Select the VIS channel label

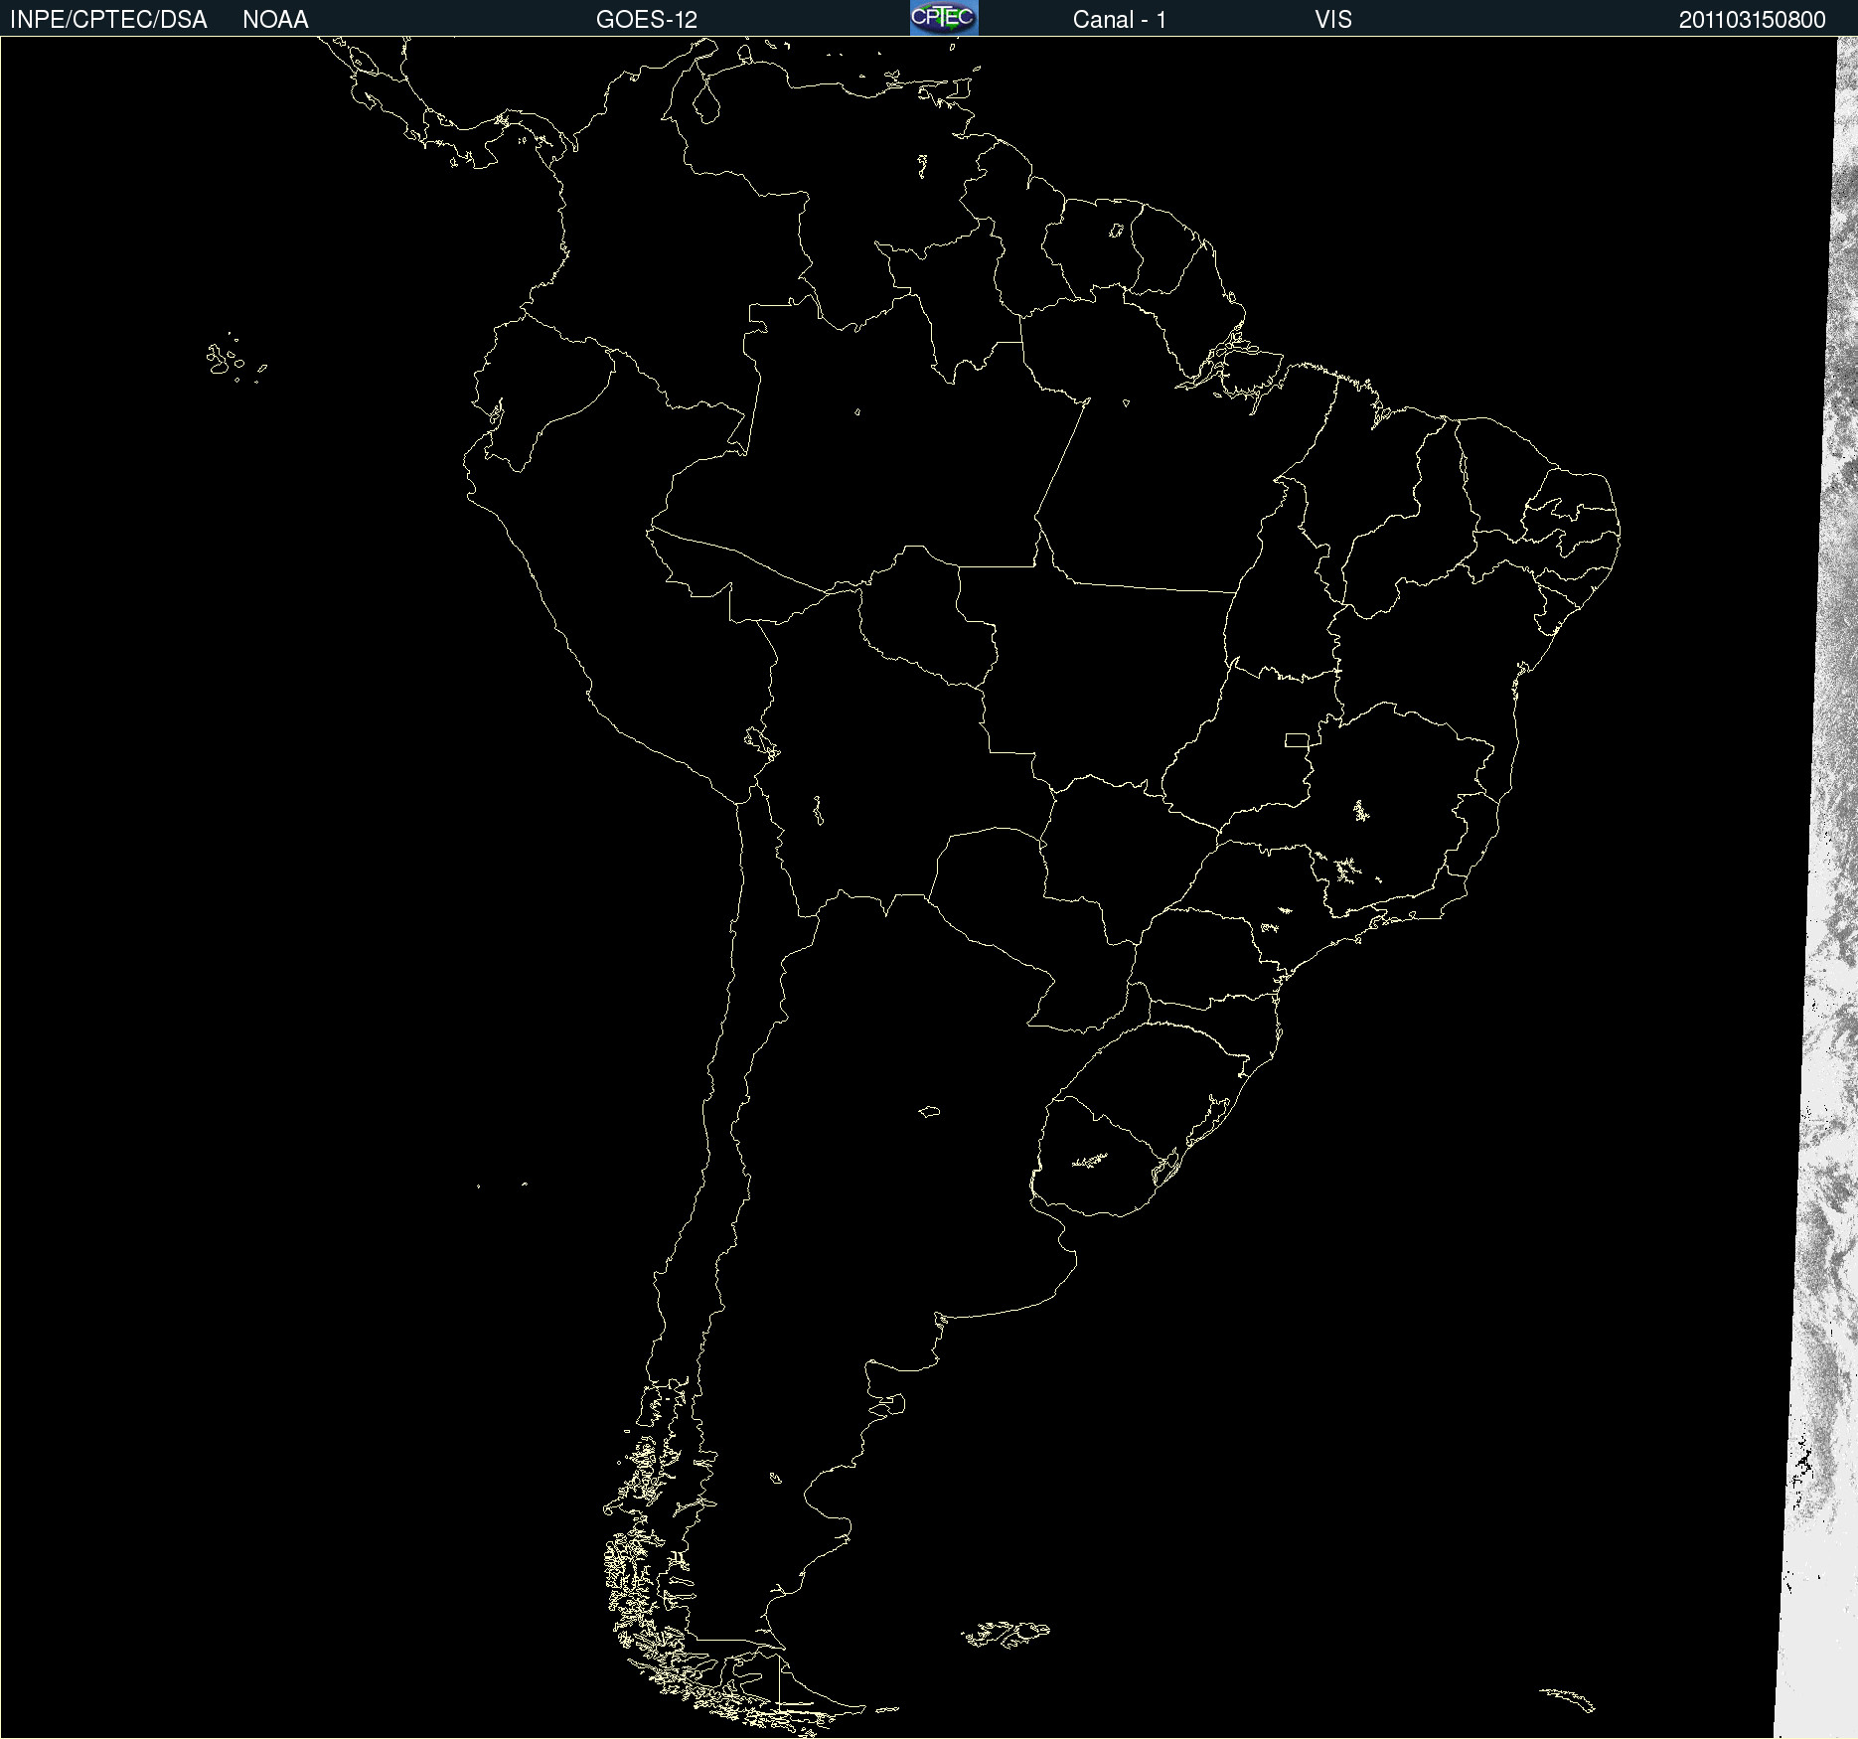coord(1333,20)
